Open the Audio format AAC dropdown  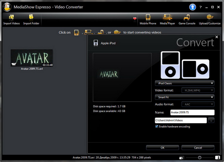[198, 104]
